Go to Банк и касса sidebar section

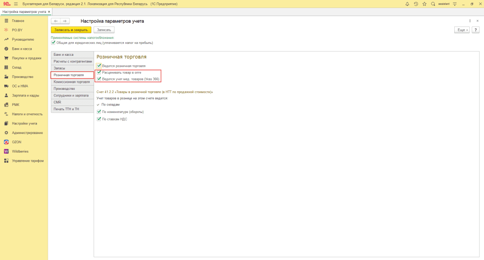tap(21, 49)
